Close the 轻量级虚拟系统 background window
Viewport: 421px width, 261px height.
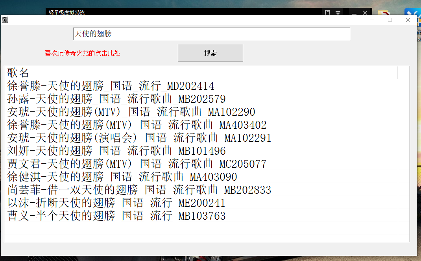pos(365,13)
